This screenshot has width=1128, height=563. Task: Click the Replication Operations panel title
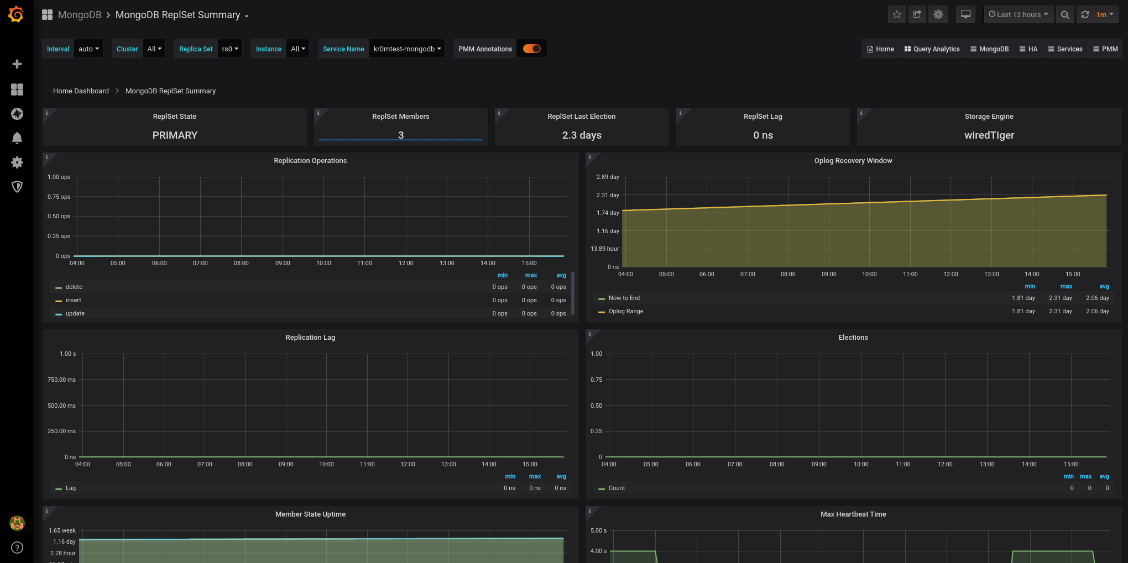pyautogui.click(x=310, y=161)
